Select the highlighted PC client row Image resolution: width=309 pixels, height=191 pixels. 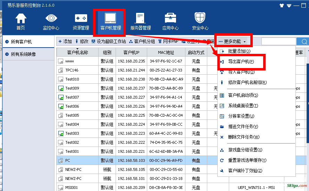(x=137, y=160)
